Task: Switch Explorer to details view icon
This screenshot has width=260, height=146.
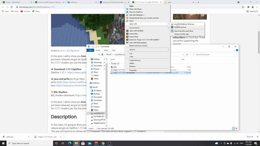Action: pos(234,129)
